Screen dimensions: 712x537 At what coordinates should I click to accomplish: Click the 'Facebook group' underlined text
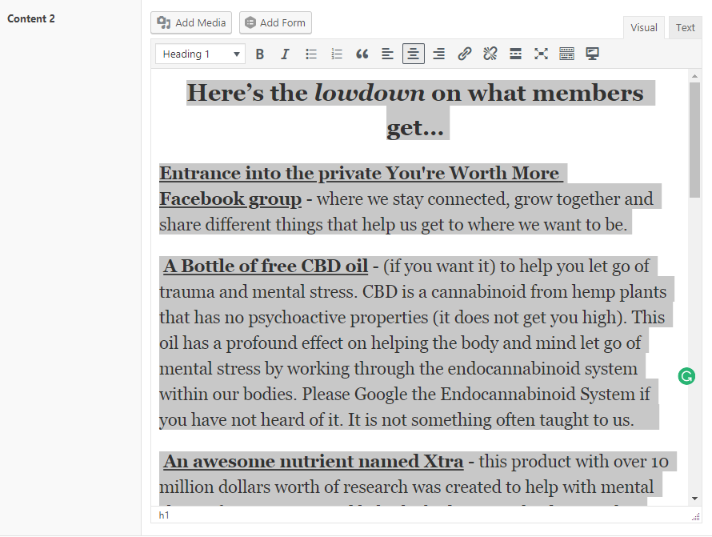[230, 199]
